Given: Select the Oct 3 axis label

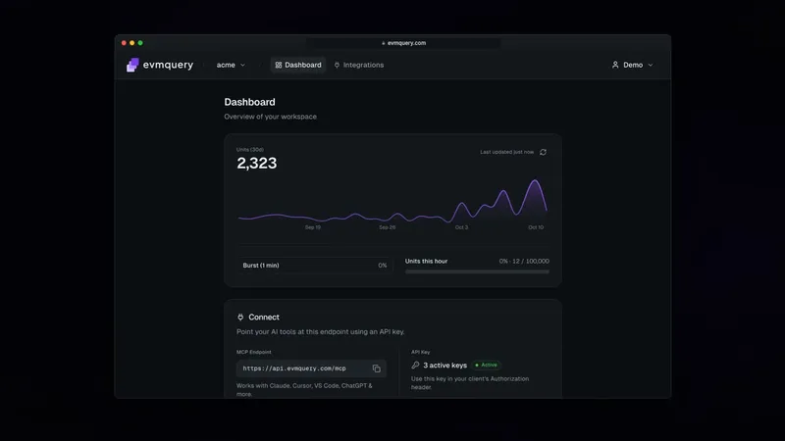Looking at the screenshot, I should 461,227.
